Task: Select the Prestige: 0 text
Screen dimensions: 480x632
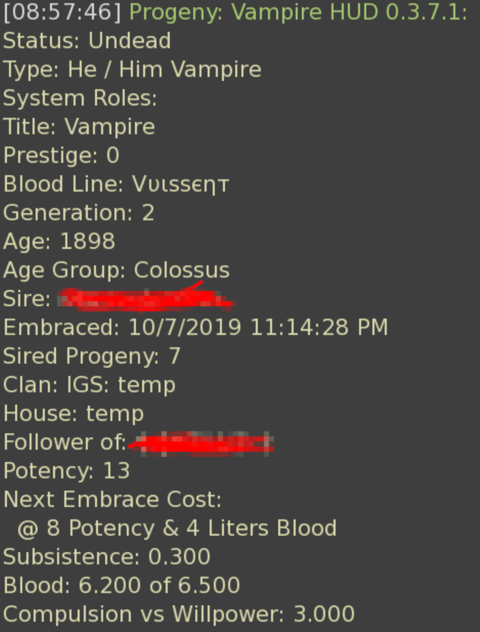Action: [61, 156]
